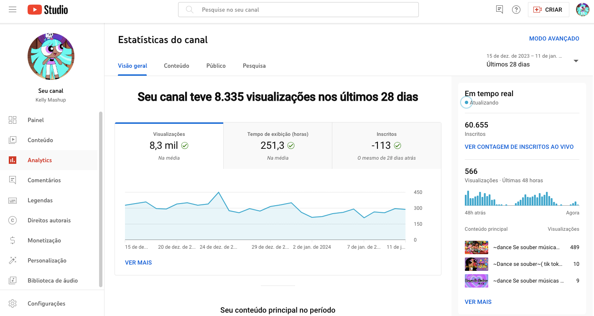Open the account avatar menu

(x=582, y=10)
